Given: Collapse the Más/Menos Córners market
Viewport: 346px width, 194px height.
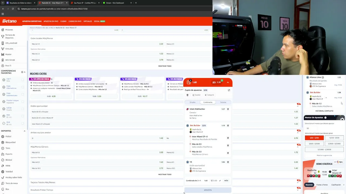Looking at the screenshot, I should coord(298,147).
